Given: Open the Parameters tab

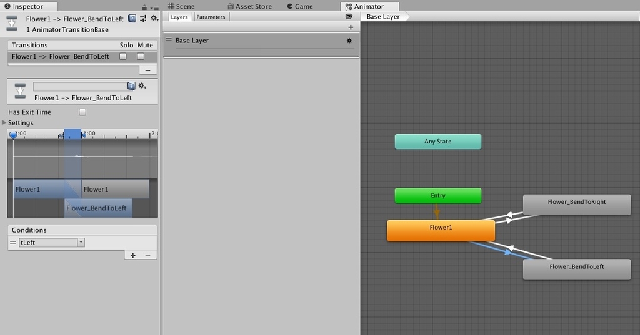Looking at the screenshot, I should point(211,17).
